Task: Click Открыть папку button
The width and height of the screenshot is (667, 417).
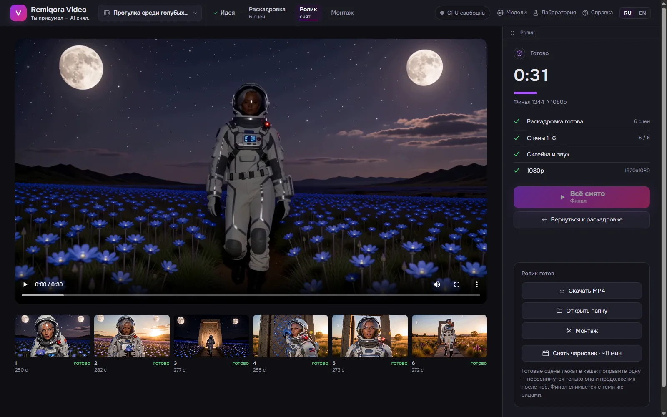Action: point(582,311)
